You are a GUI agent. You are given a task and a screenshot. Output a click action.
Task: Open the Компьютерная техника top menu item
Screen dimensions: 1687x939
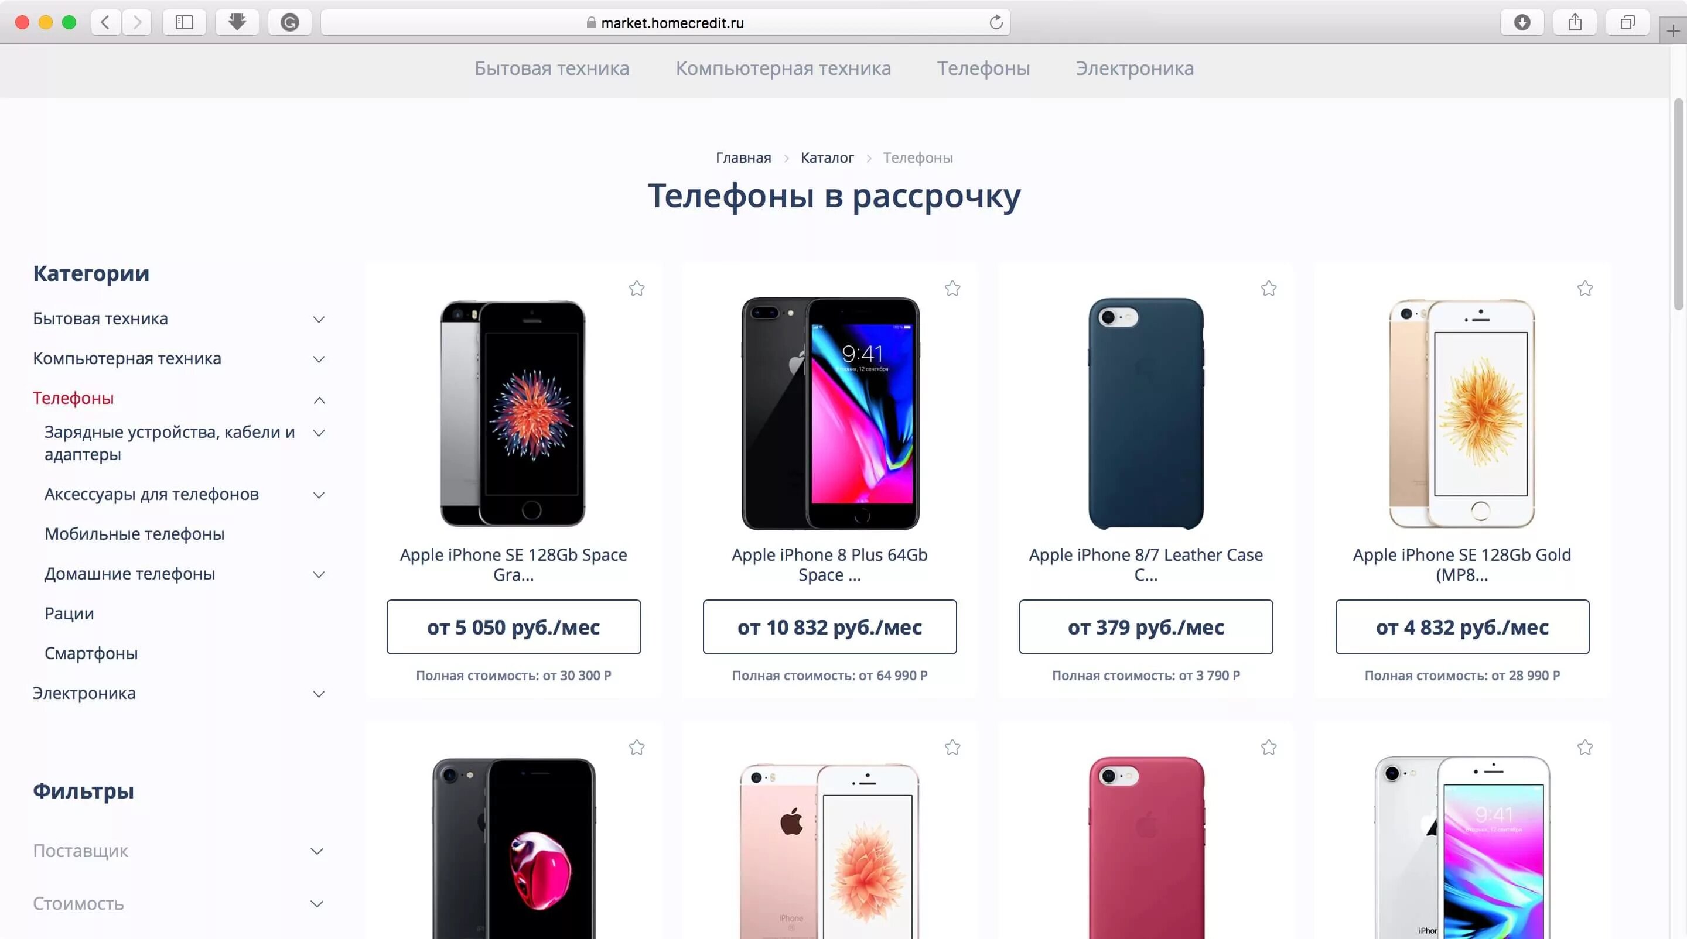[783, 68]
